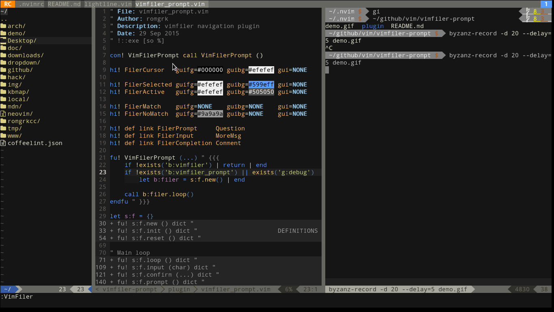Click the www/ folder icon
This screenshot has width=554, height=312.
tap(3, 136)
